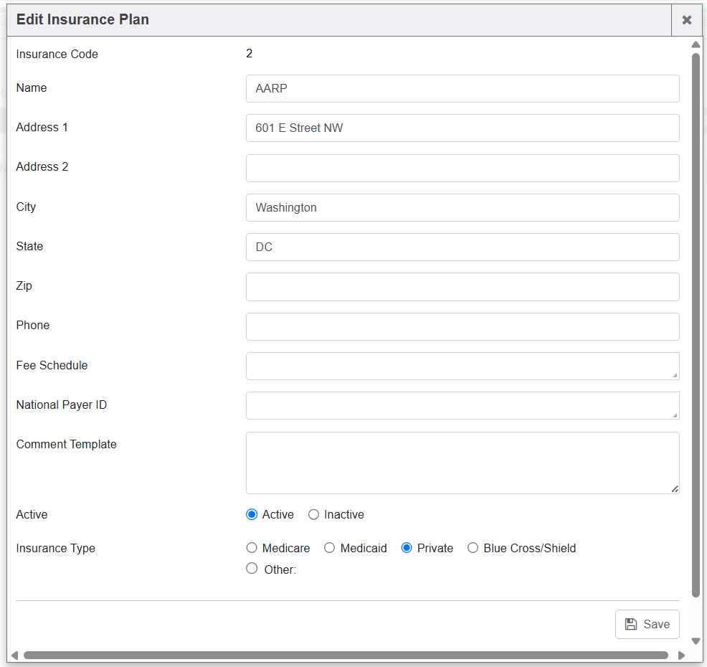Select Blue Cross/Shield insurance type
The width and height of the screenshot is (707, 667).
click(x=473, y=548)
